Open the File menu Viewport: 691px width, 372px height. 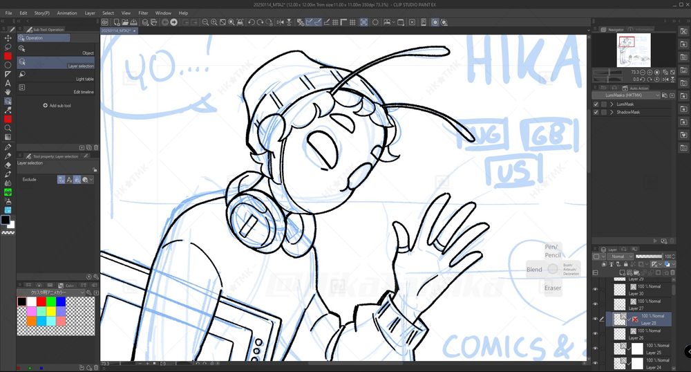pos(8,12)
